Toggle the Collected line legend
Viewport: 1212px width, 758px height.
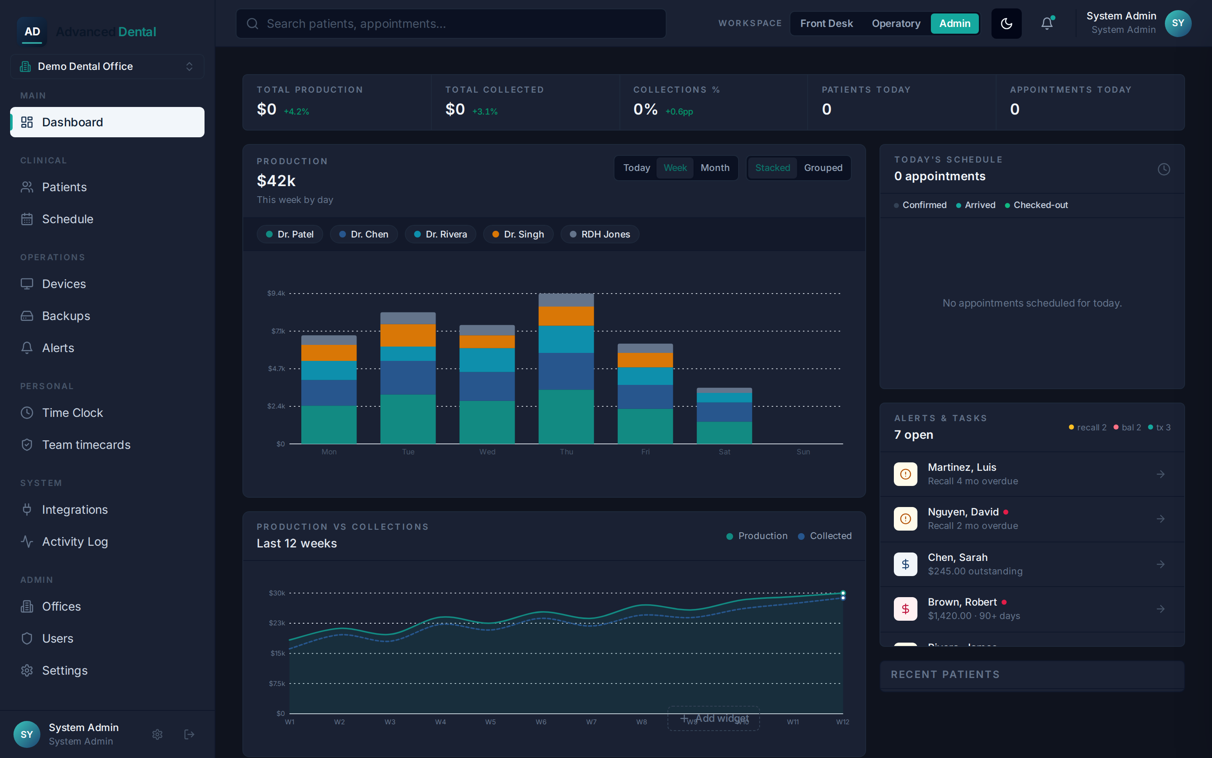click(x=824, y=536)
